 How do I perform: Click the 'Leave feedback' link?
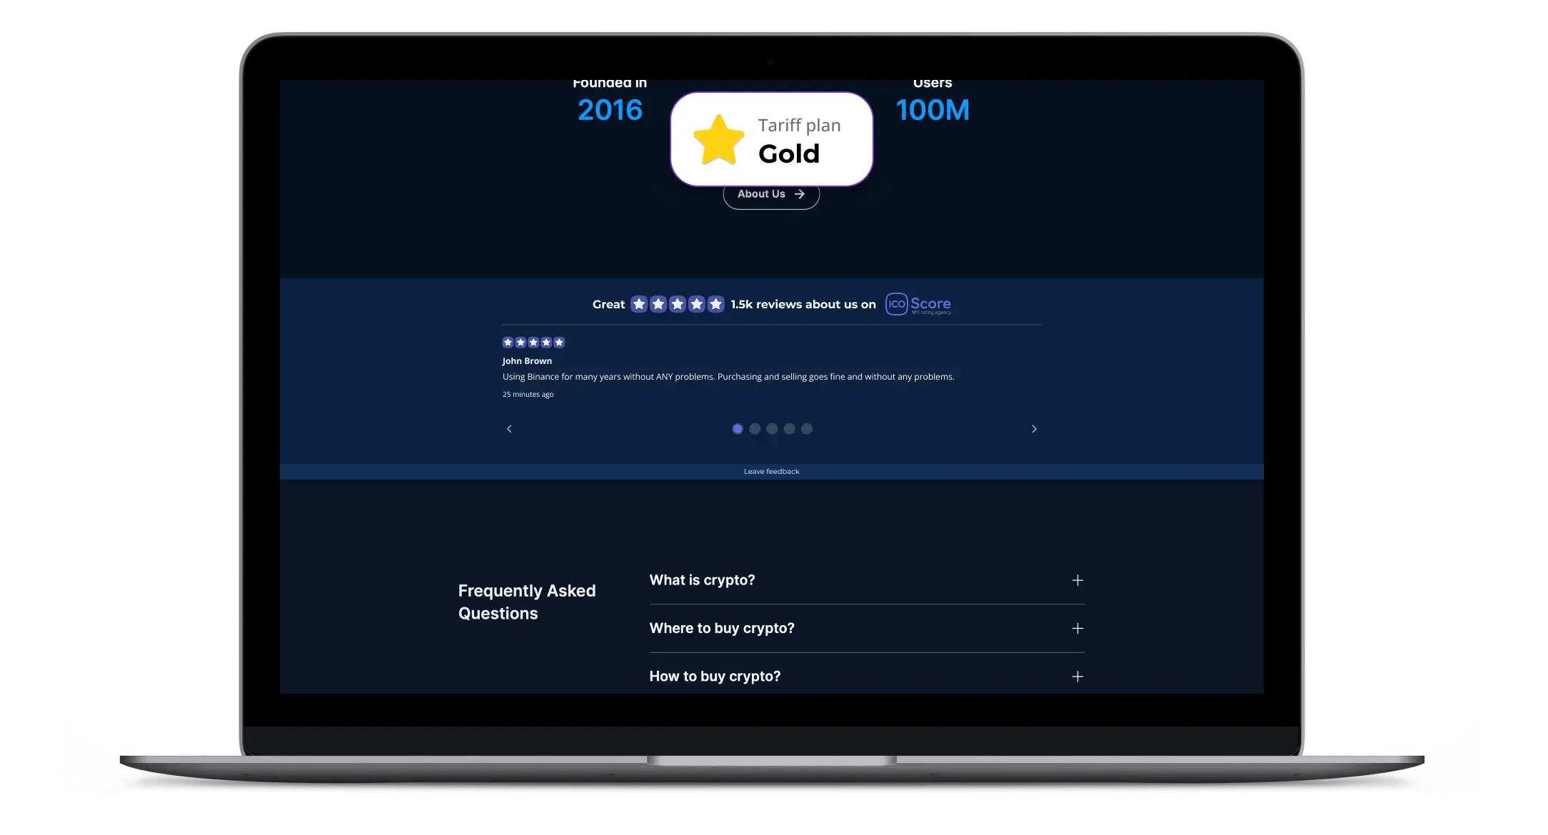[771, 471]
